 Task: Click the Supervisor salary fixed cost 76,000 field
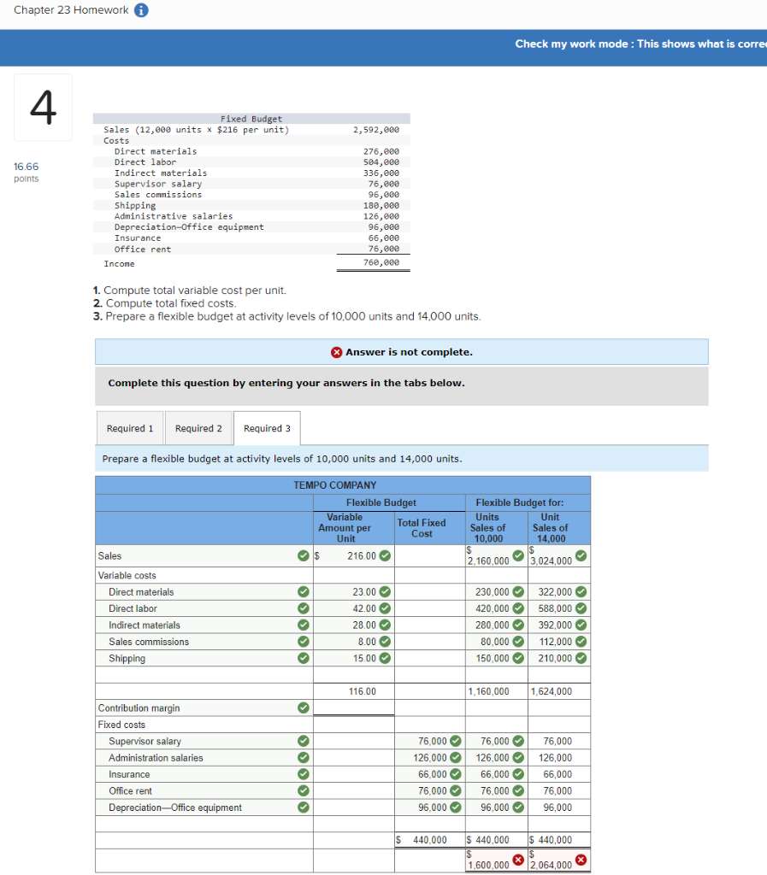430,741
